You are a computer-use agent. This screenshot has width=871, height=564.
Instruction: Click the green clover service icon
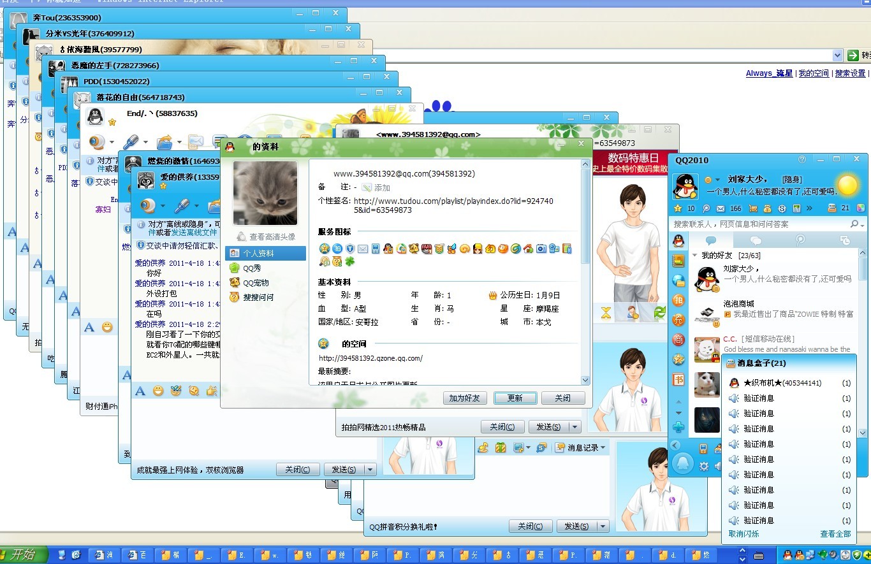349,261
